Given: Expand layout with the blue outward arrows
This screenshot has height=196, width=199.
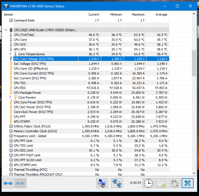Looking at the screenshot, I should (8, 183).
